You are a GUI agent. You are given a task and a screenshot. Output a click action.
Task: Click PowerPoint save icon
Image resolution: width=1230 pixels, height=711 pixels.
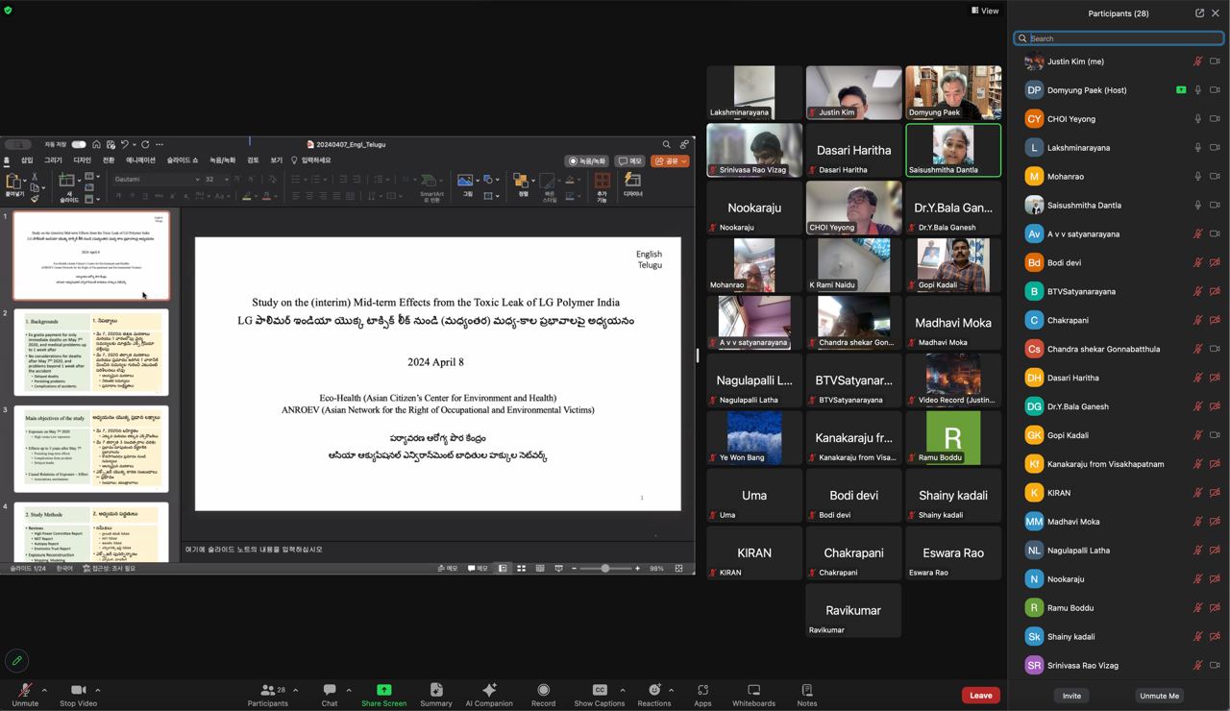click(x=111, y=144)
